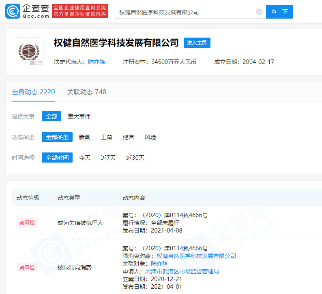Filter dynamic type by 经营
Viewport: 322px width, 294px height.
[129, 137]
